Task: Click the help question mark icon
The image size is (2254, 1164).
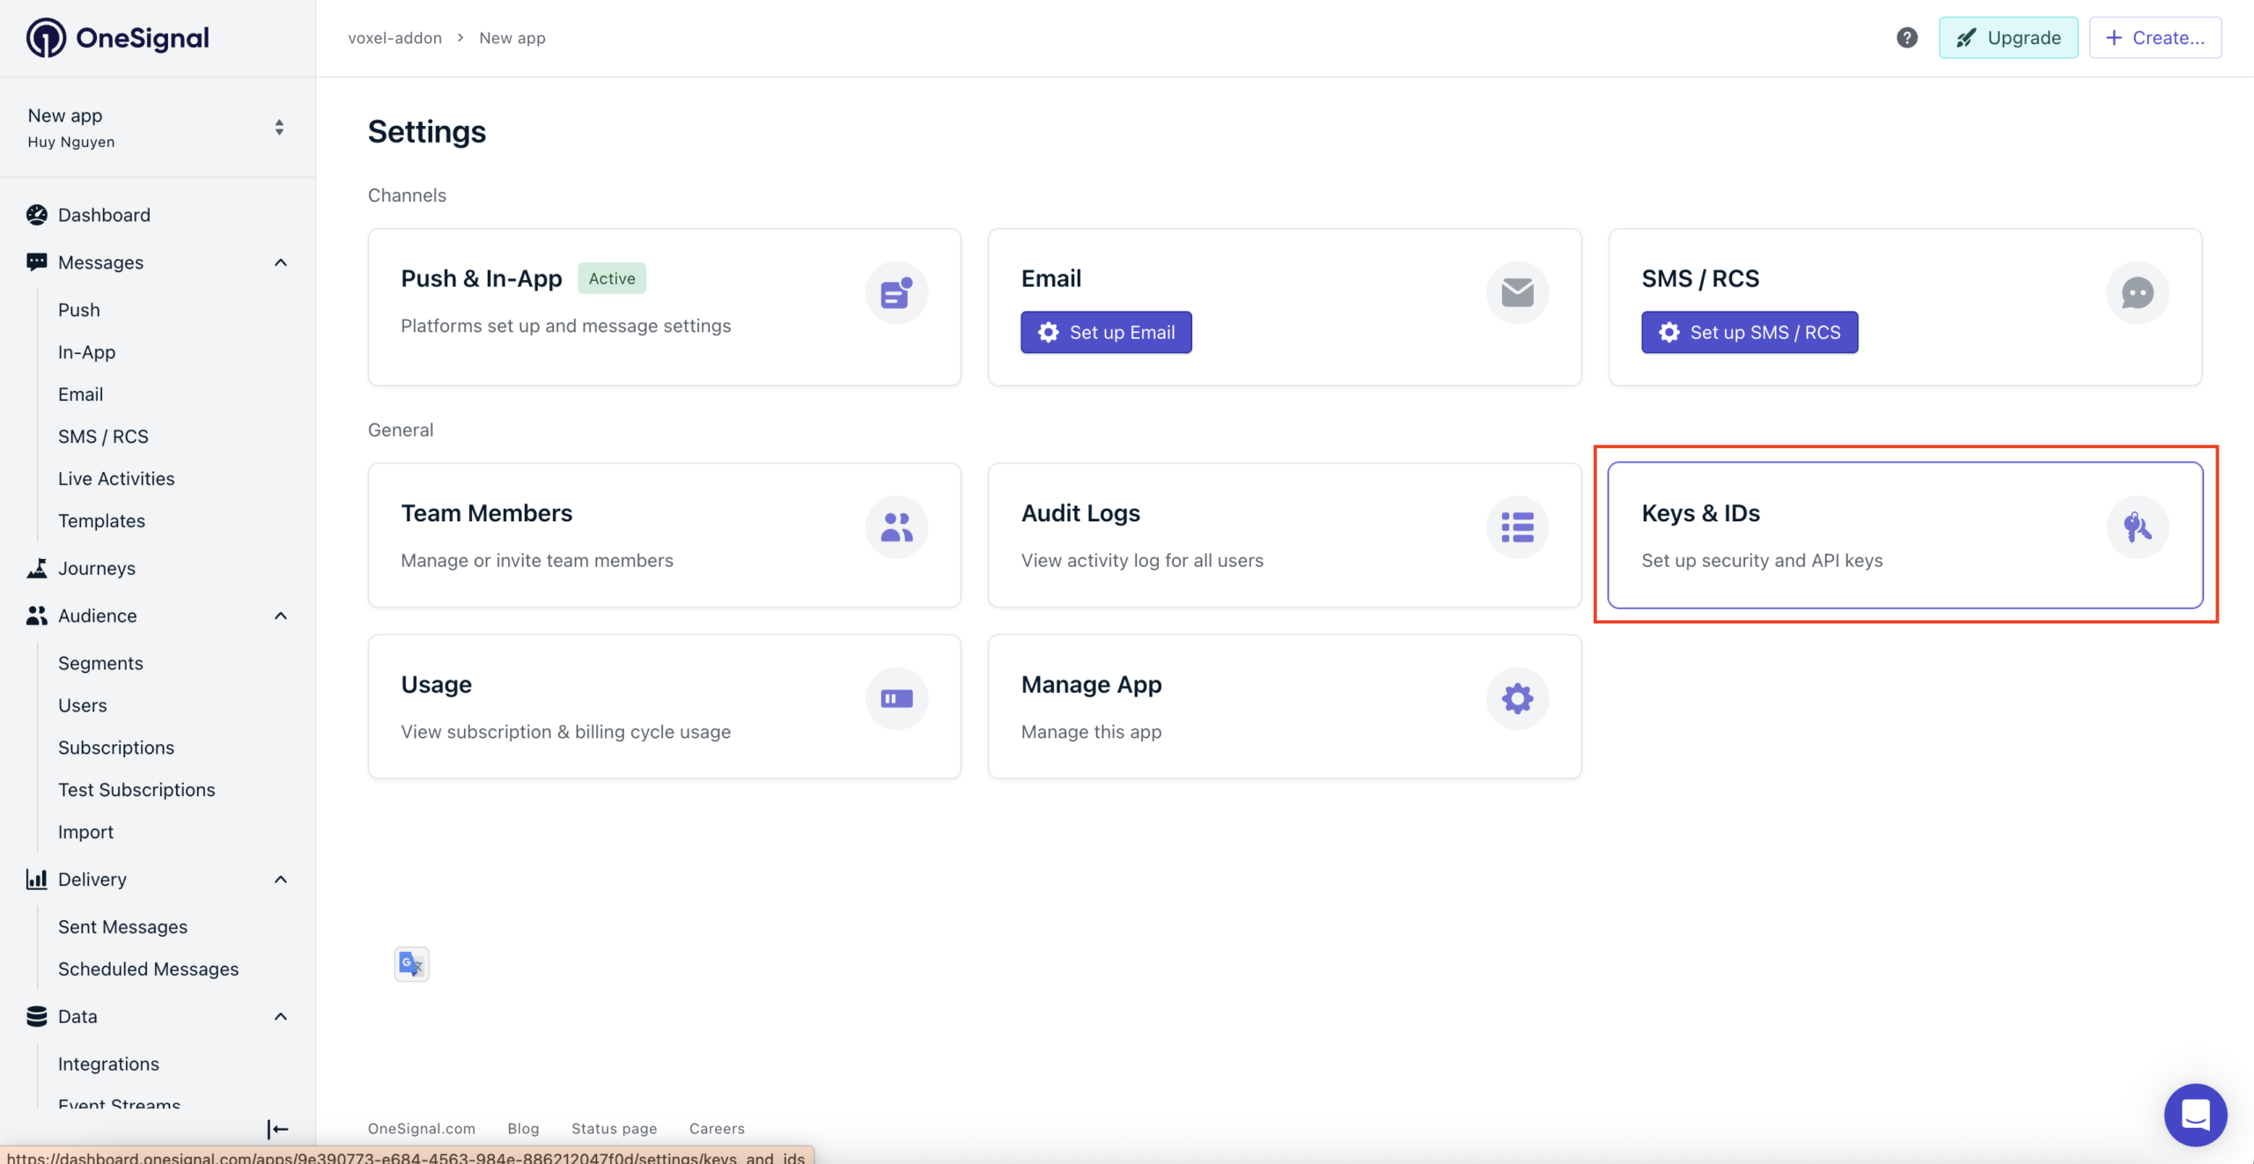Action: click(x=1906, y=38)
